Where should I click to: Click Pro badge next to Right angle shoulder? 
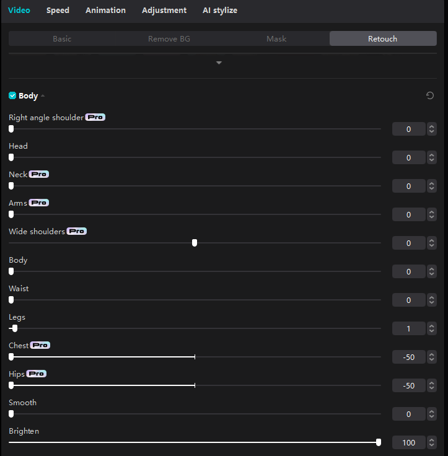coord(95,117)
